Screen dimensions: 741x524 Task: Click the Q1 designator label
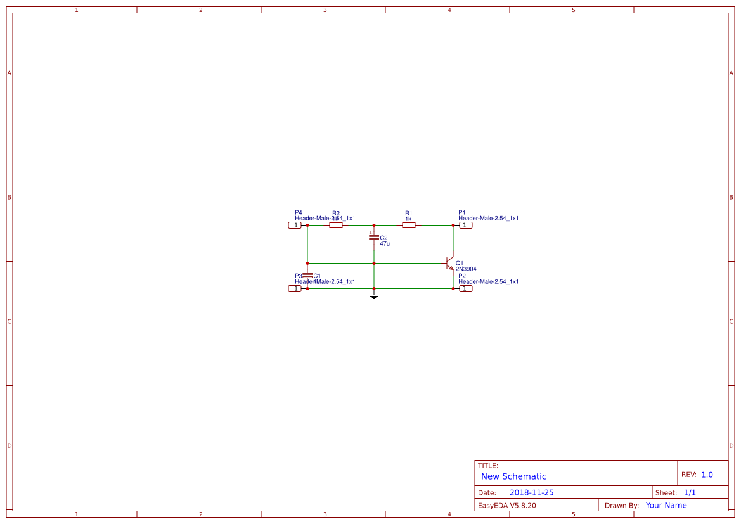(460, 264)
